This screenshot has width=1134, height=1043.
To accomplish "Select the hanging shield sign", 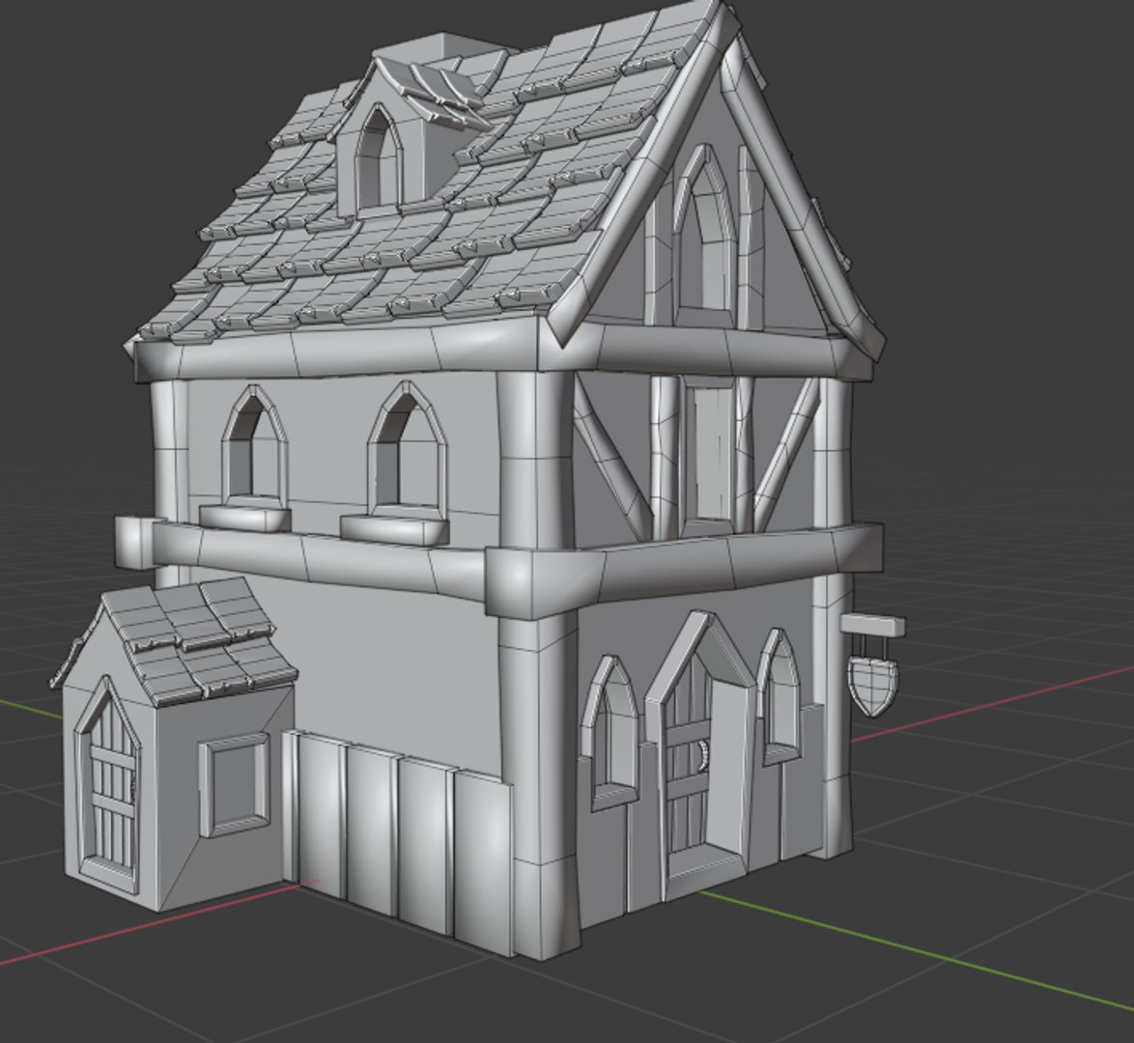I will [x=873, y=687].
